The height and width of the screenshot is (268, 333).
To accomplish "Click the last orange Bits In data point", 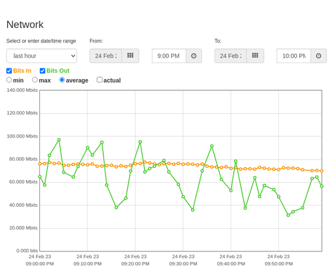I will coord(322,171).
